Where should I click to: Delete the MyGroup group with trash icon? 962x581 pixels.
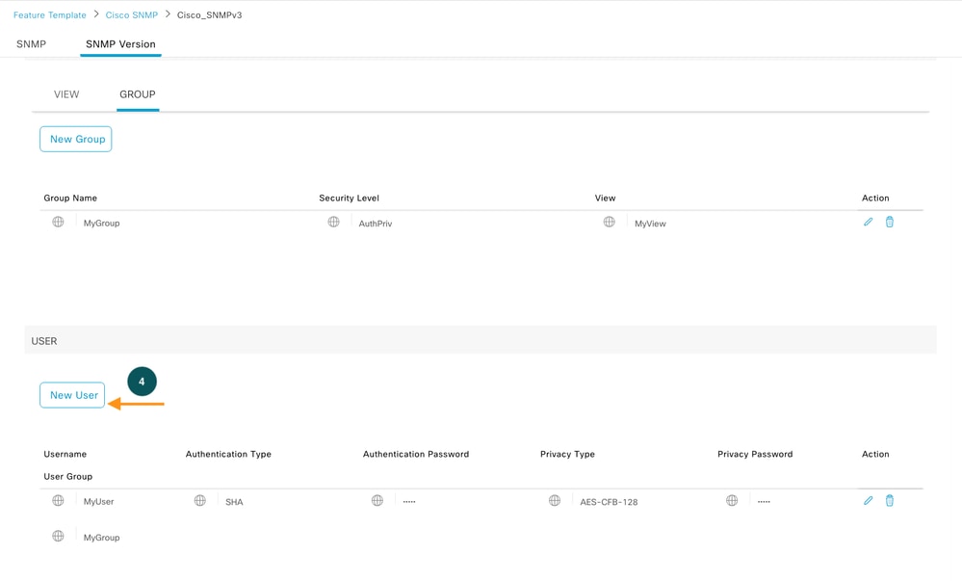(x=890, y=223)
